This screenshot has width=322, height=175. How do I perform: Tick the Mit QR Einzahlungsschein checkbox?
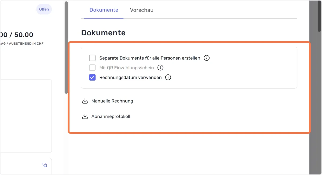[92, 68]
